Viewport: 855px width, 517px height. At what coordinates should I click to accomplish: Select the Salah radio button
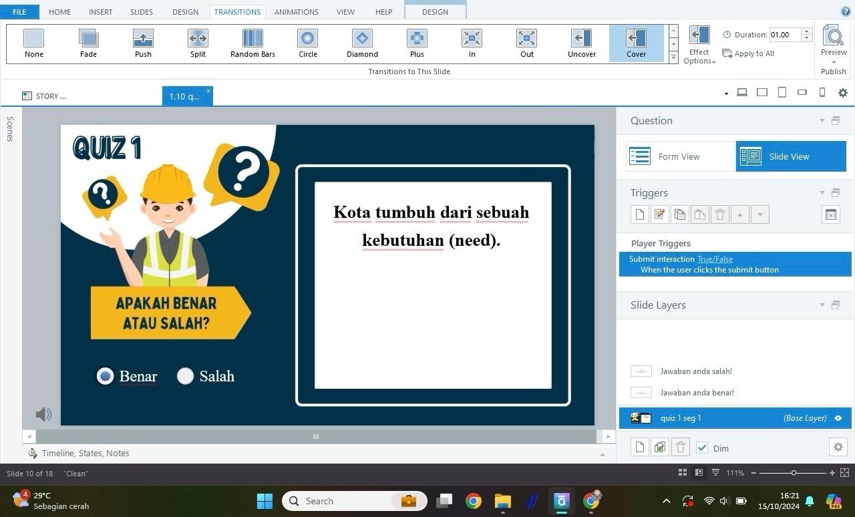click(185, 376)
